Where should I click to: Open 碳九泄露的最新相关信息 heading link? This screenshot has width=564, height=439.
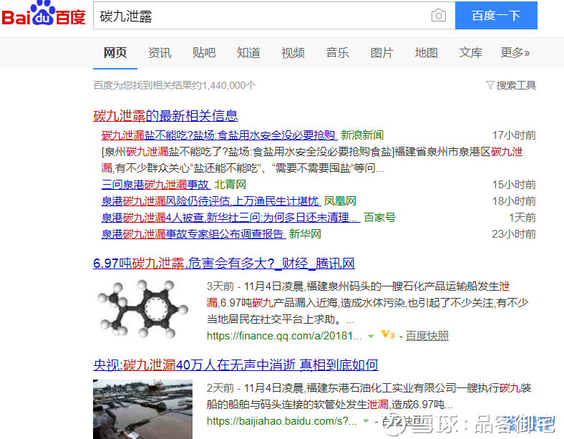(x=165, y=116)
